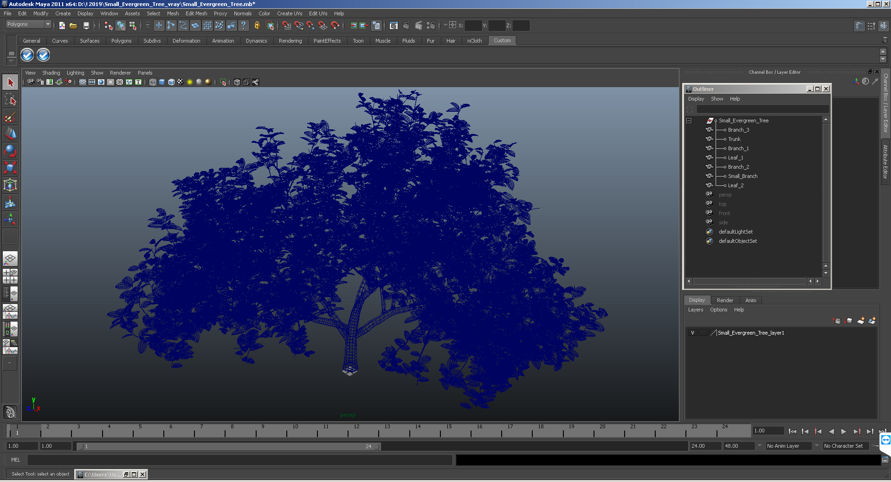891x482 pixels.
Task: Pick the Rotate tool
Action: (10, 151)
